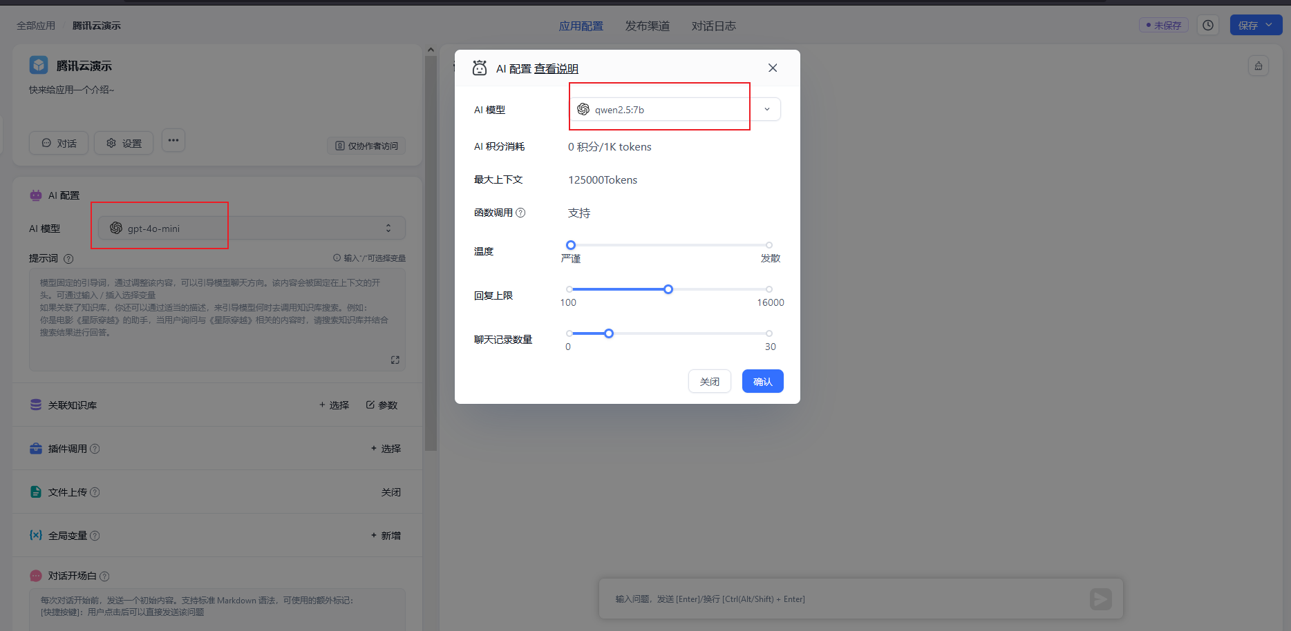Click the 全局变量 help question icon
The image size is (1291, 631).
[x=95, y=536]
